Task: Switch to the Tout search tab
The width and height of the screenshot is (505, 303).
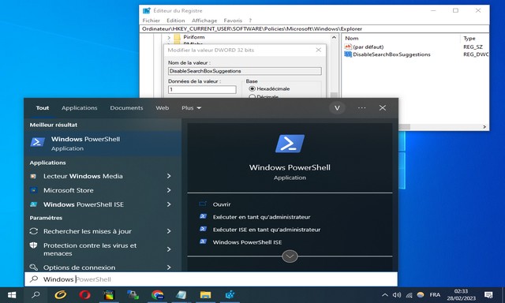Action: 43,108
